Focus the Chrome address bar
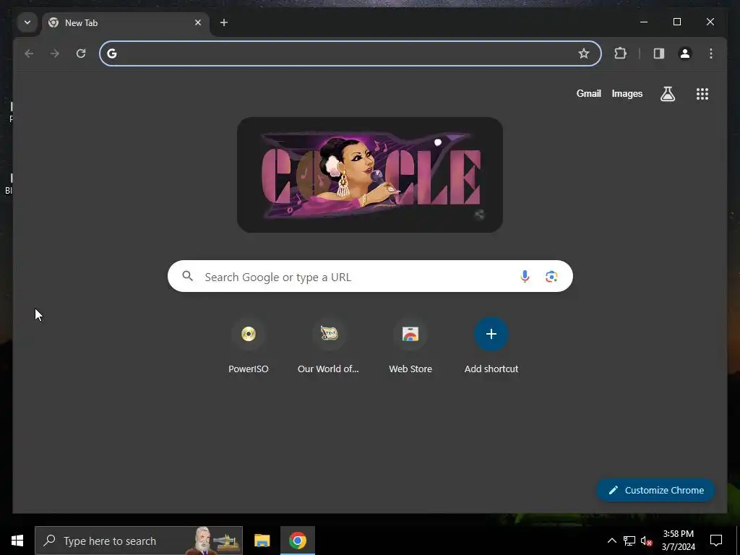Screen dimensions: 740x555 (x=350, y=53)
